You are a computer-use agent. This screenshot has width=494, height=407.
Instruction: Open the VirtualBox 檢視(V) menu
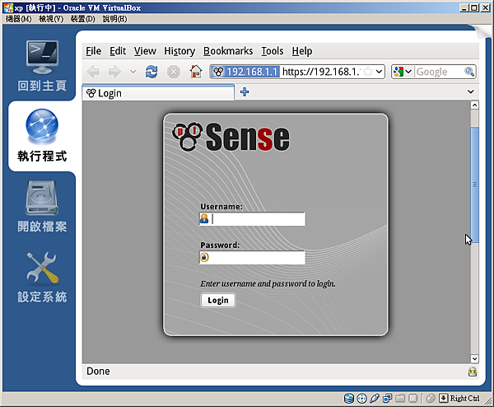51,19
